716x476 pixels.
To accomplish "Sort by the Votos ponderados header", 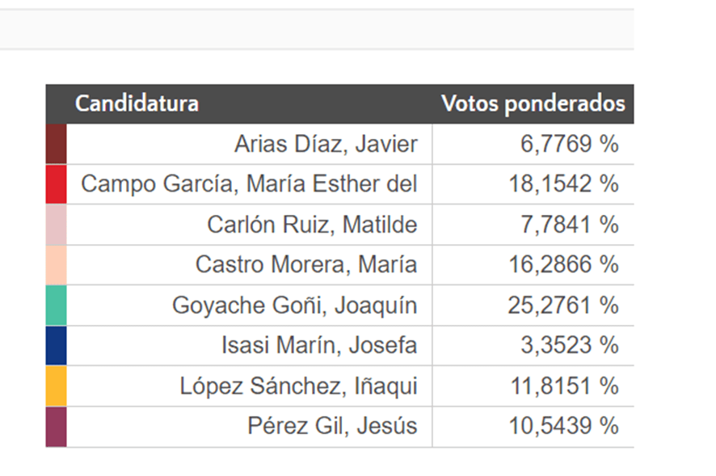I will coord(533,103).
